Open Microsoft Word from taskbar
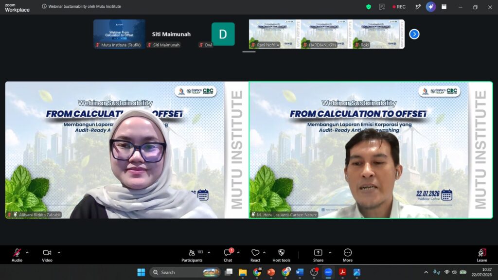Viewport: 498px width, 280px height. (300, 272)
